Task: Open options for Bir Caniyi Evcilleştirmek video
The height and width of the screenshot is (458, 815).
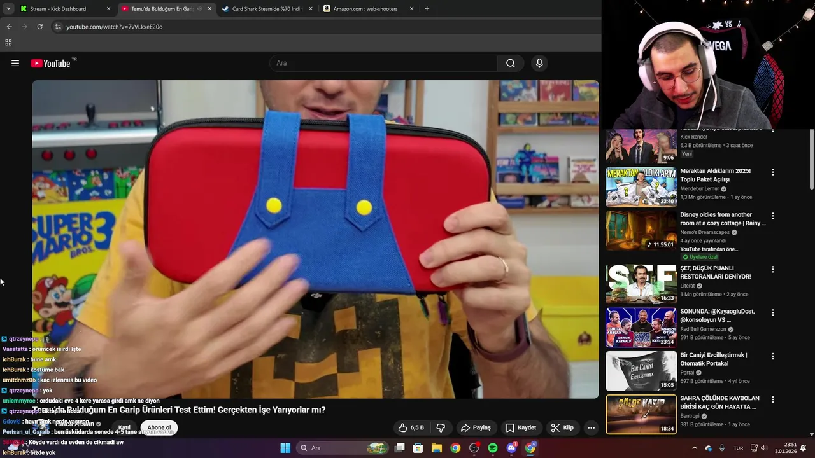Action: (773, 356)
